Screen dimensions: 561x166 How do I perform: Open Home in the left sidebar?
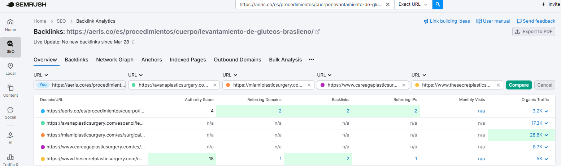10,25
